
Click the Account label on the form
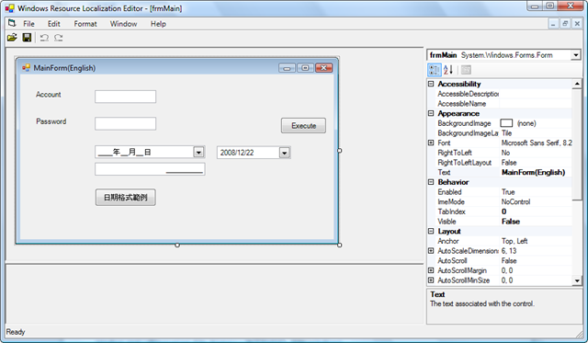pyautogui.click(x=49, y=95)
